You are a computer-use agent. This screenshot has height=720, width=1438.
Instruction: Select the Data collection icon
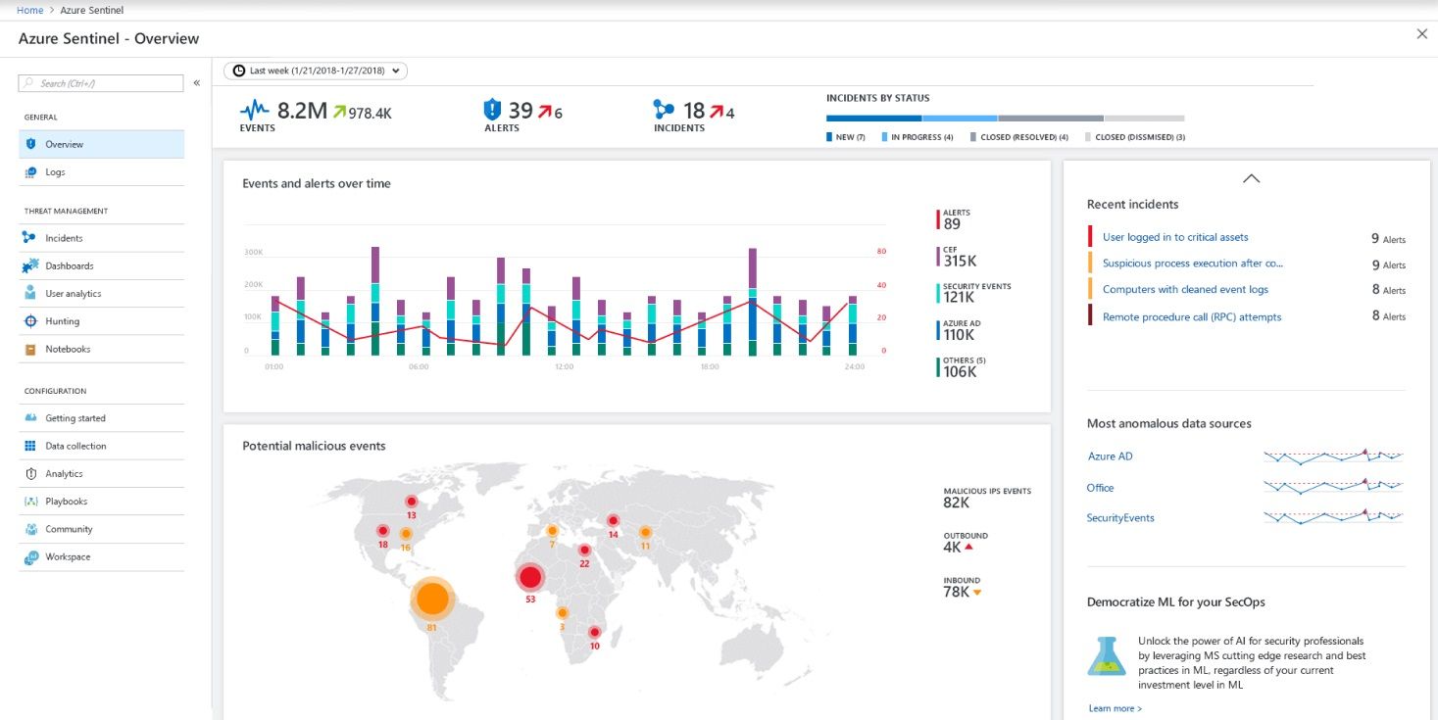[x=30, y=446]
